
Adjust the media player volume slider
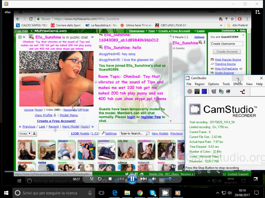click(x=170, y=179)
